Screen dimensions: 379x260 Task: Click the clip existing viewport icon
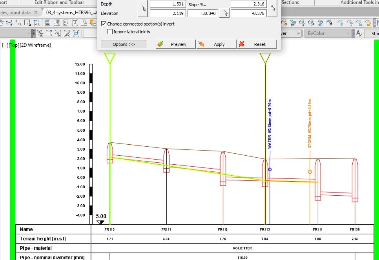click(76, 33)
